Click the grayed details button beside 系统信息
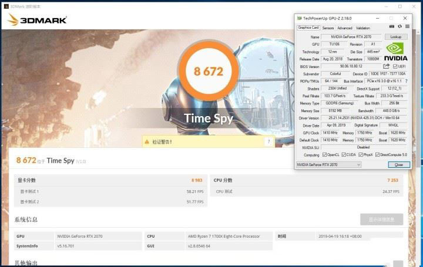Viewport: 423px width, 267px height. pos(381,219)
